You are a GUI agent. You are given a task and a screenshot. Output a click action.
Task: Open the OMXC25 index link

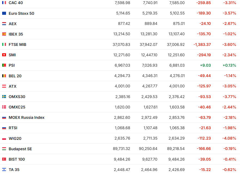pyautogui.click(x=17, y=107)
